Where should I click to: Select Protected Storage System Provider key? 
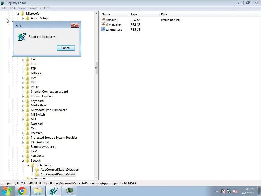54,138
